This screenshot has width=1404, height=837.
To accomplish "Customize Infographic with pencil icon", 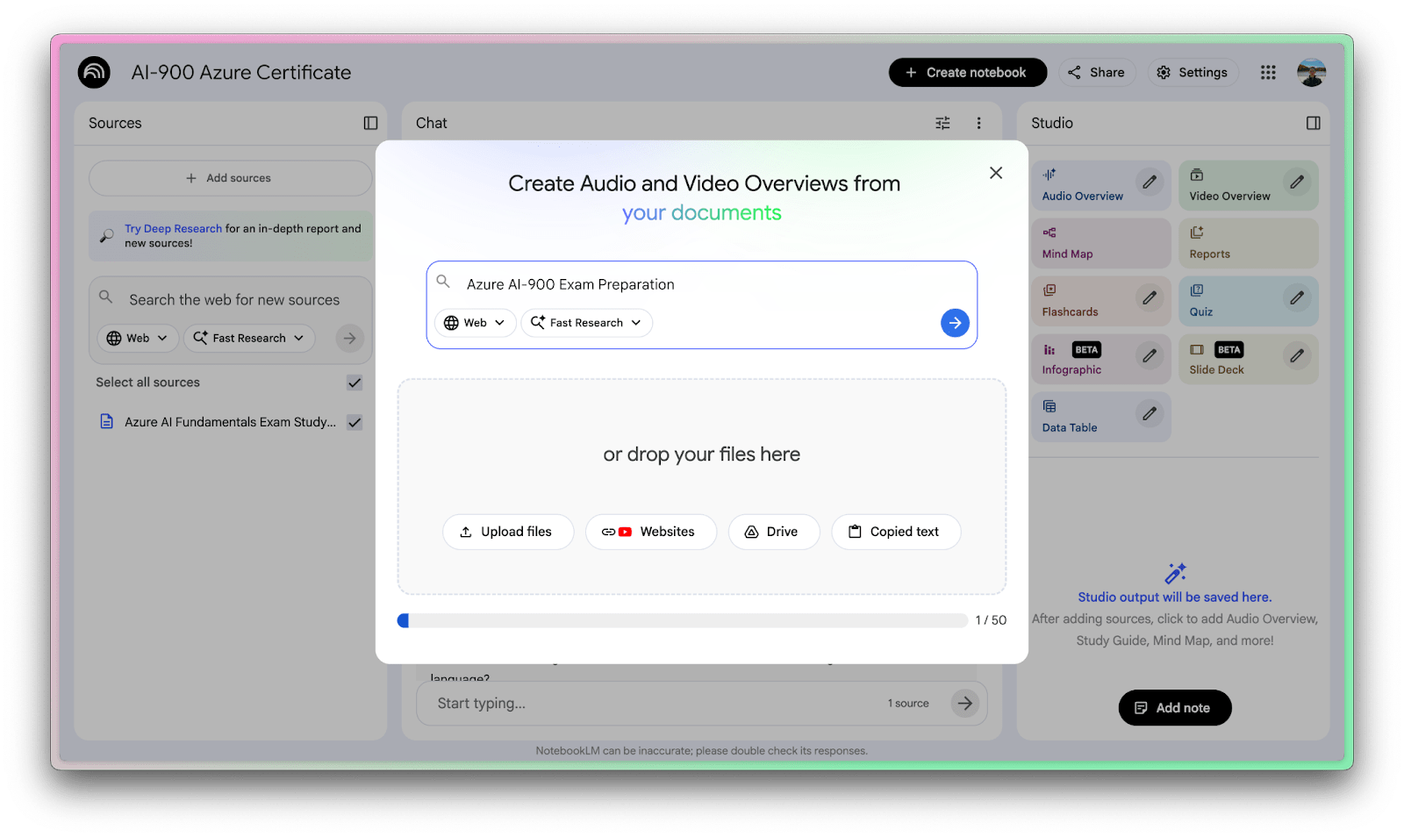I will tap(1149, 355).
